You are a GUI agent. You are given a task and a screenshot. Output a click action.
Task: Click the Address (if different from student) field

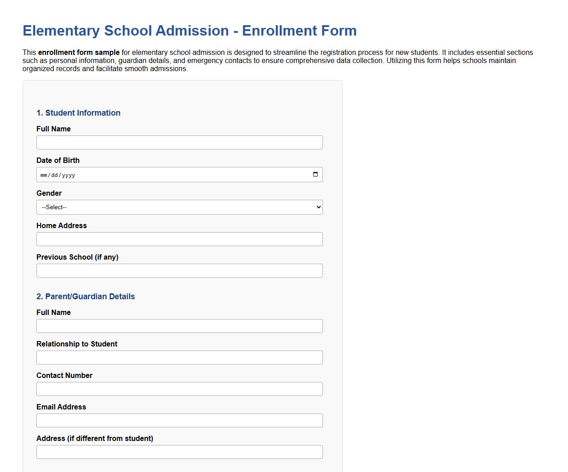[x=179, y=452]
